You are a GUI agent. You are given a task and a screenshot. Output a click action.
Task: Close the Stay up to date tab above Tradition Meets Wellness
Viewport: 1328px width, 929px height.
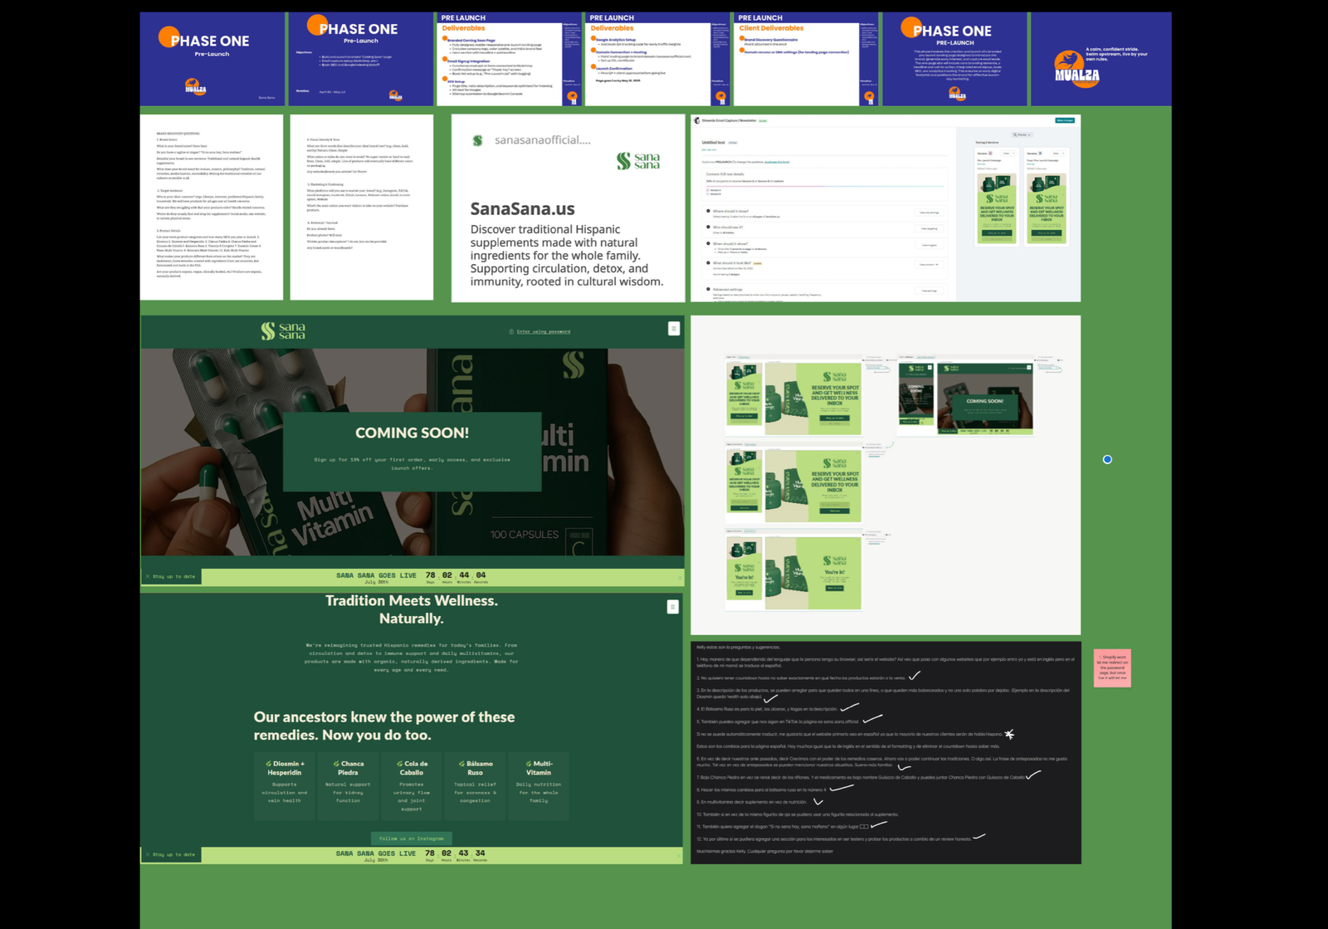[148, 576]
